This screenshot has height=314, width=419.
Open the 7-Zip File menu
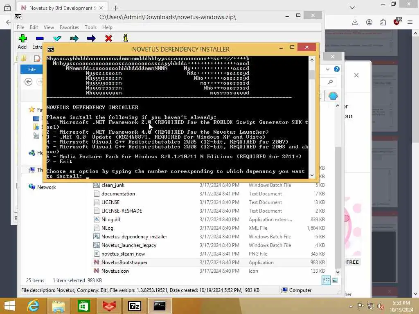click(20, 27)
